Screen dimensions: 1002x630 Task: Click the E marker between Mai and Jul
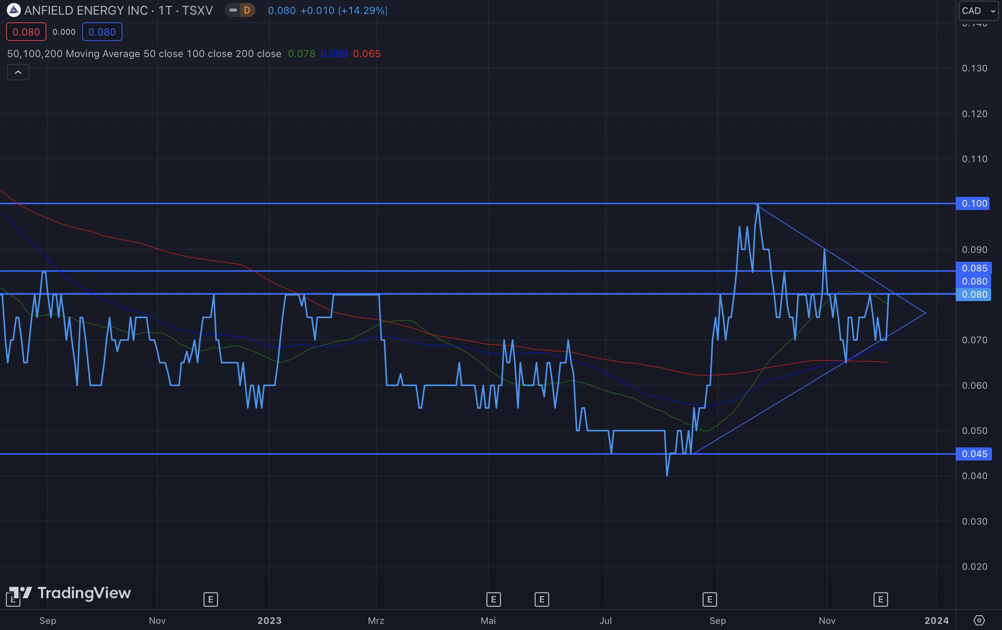[x=542, y=599]
